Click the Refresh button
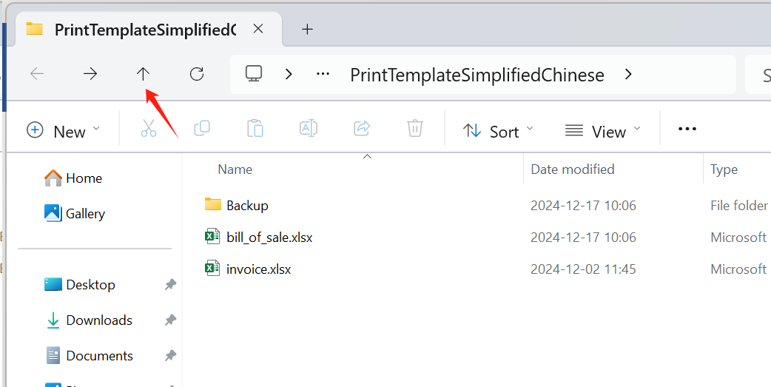The height and width of the screenshot is (387, 771). coord(197,74)
